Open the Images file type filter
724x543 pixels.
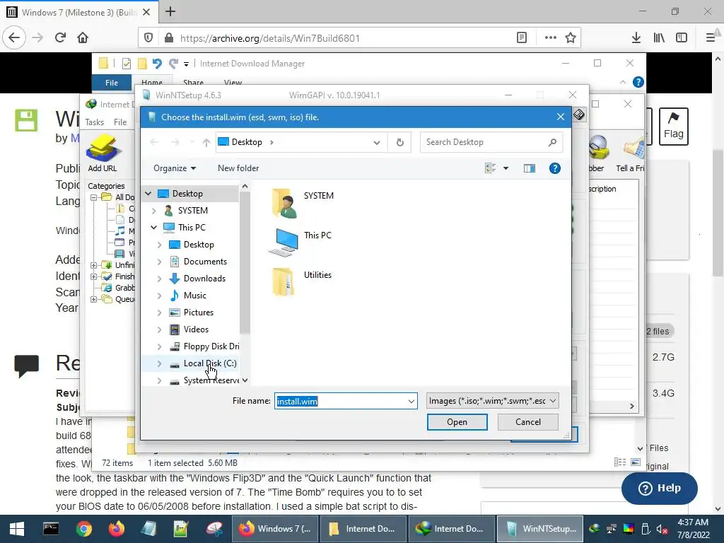[493, 401]
